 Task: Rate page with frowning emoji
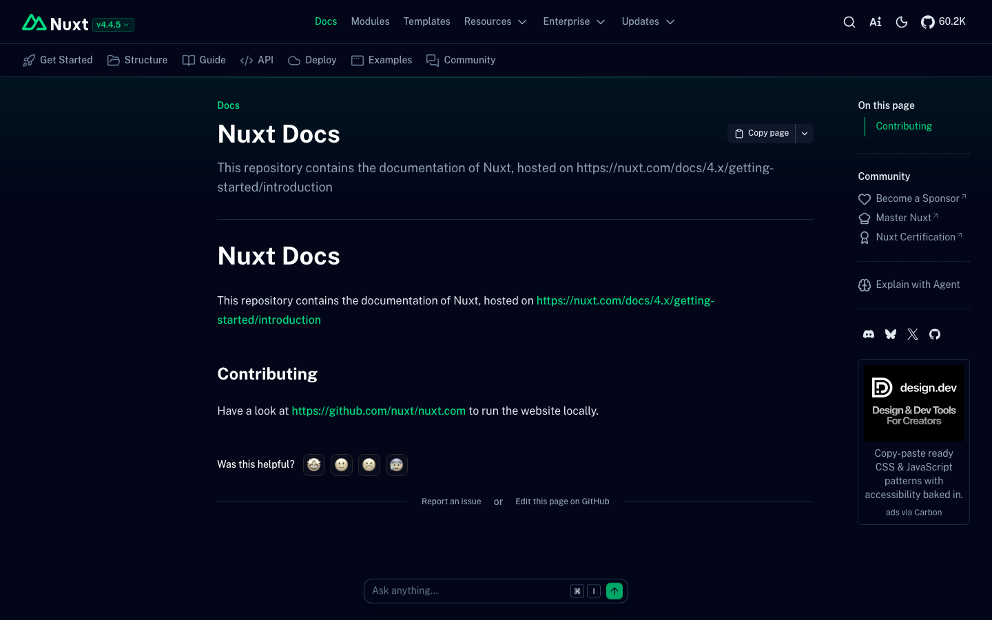click(369, 465)
